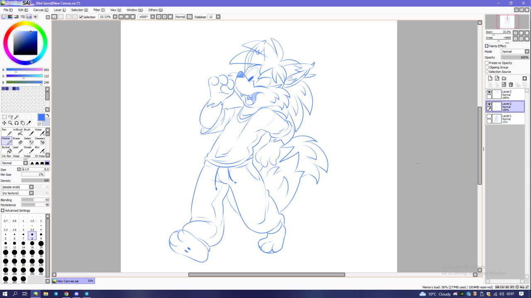Viewport: 531px width, 298px height.
Task: Pick the Bucket fill tool
Action: tap(7, 150)
